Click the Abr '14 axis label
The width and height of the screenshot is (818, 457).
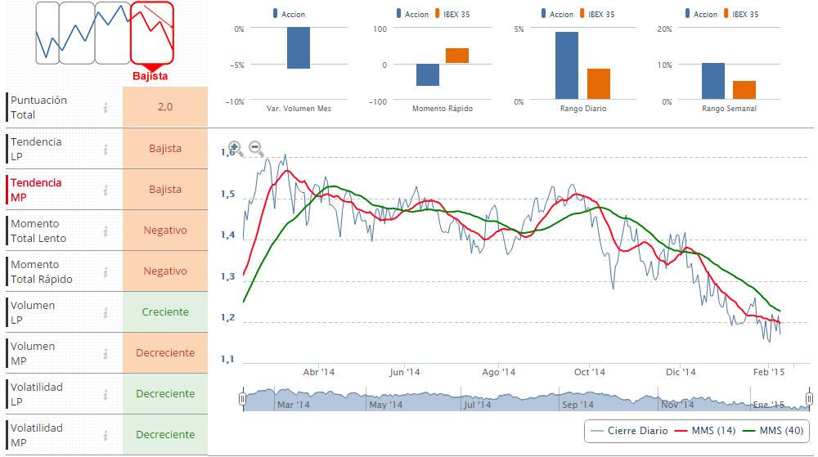319,372
